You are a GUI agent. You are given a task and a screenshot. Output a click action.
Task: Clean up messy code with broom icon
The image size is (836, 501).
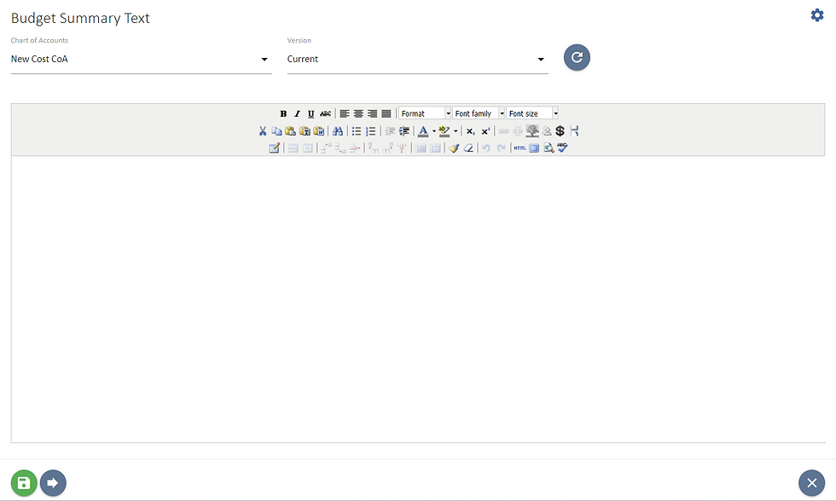coord(454,148)
